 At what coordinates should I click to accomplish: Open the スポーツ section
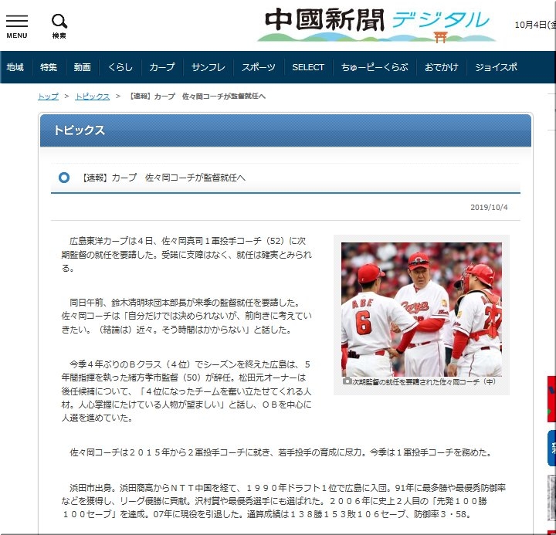259,67
